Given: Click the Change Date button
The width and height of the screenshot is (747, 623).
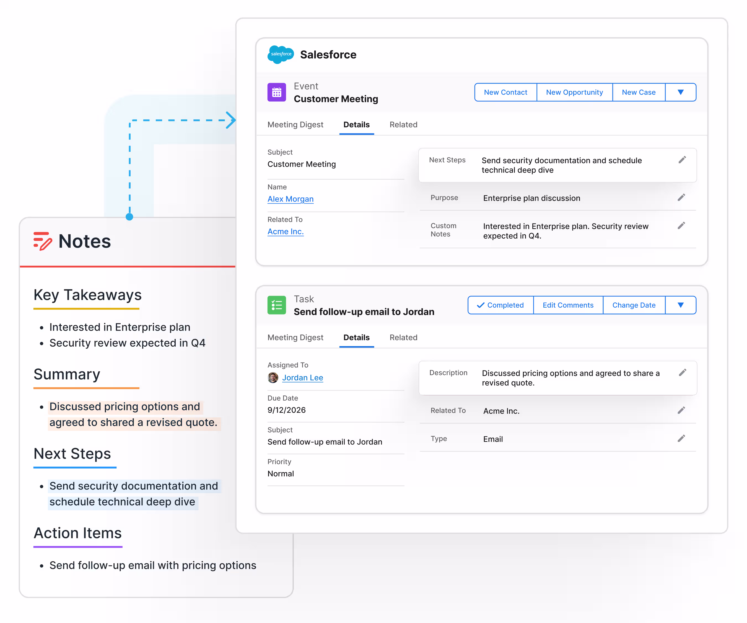Looking at the screenshot, I should [x=634, y=305].
